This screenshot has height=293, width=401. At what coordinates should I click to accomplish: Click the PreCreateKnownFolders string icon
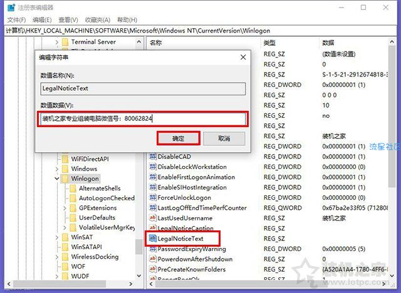coord(153,269)
